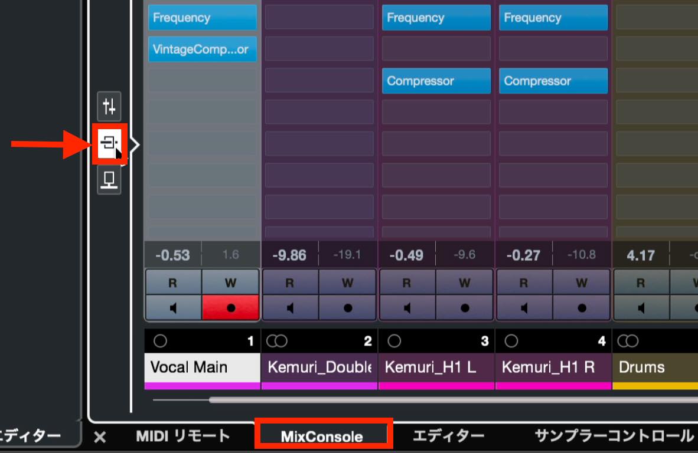Image resolution: width=698 pixels, height=453 pixels.
Task: Toggle Read automation on Drums
Action: point(642,283)
